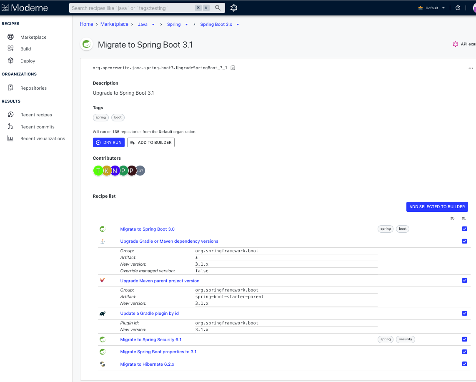
Task: Click the Recent recipes clock icon
Action: pos(10,115)
